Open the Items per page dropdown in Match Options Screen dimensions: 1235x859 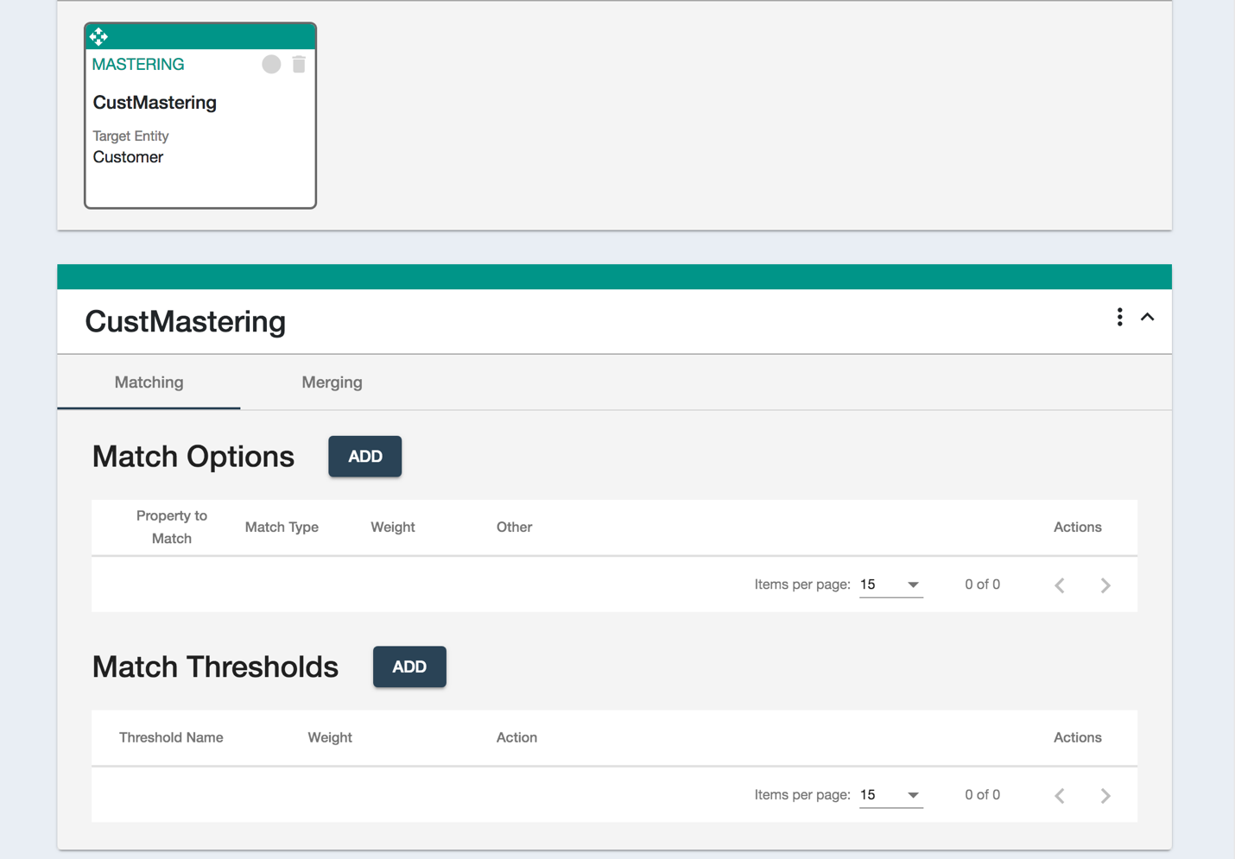[x=890, y=584]
